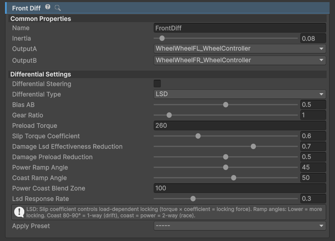Click the Preload Torque field showing 260
Screen dimensions: 335x241
240,125
